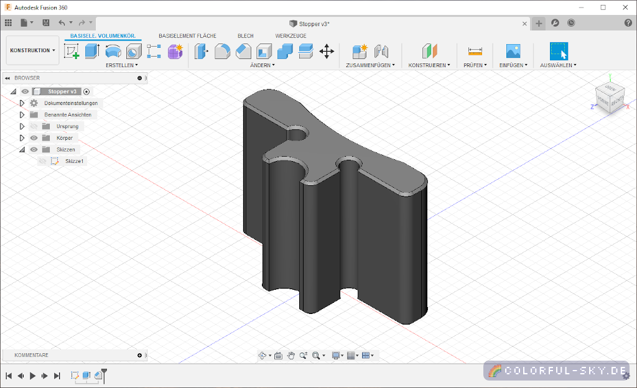Choose the Fillet tool in Ändern
The image size is (637, 388).
pyautogui.click(x=222, y=52)
